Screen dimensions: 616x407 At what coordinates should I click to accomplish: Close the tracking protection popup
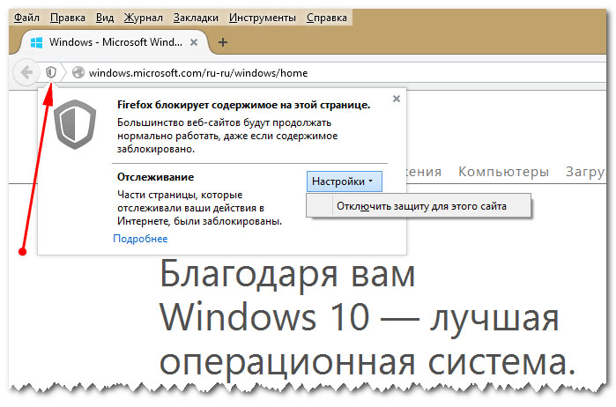pos(397,99)
